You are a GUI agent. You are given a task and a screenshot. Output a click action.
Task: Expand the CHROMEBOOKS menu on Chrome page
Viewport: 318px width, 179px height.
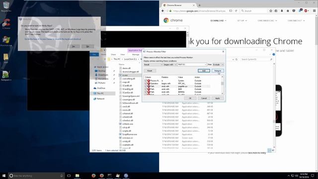point(267,21)
